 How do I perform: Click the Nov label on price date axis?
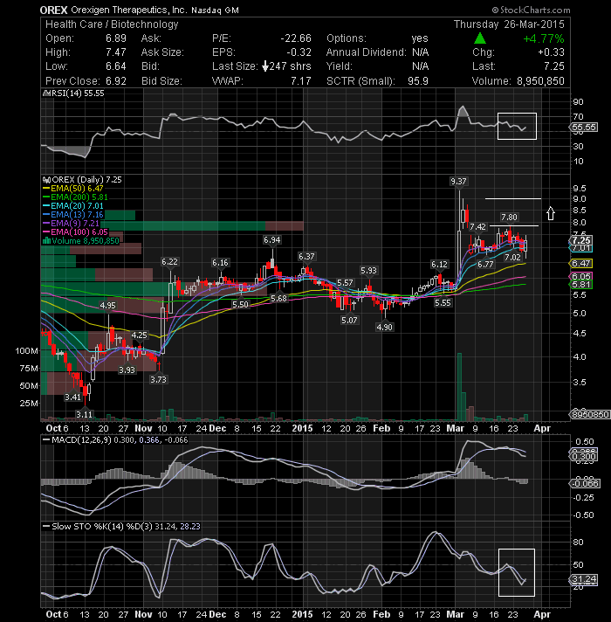tap(143, 428)
